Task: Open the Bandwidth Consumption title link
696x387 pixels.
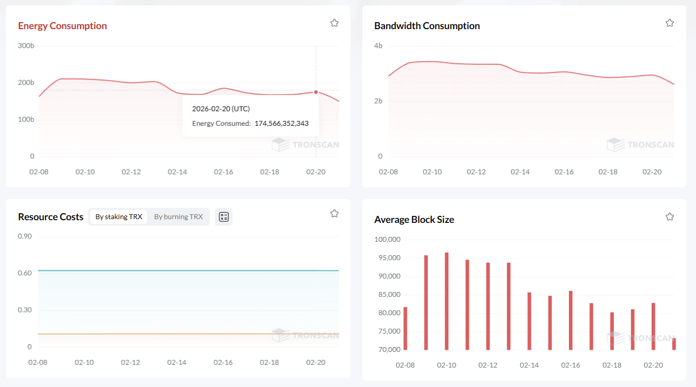Action: tap(427, 26)
